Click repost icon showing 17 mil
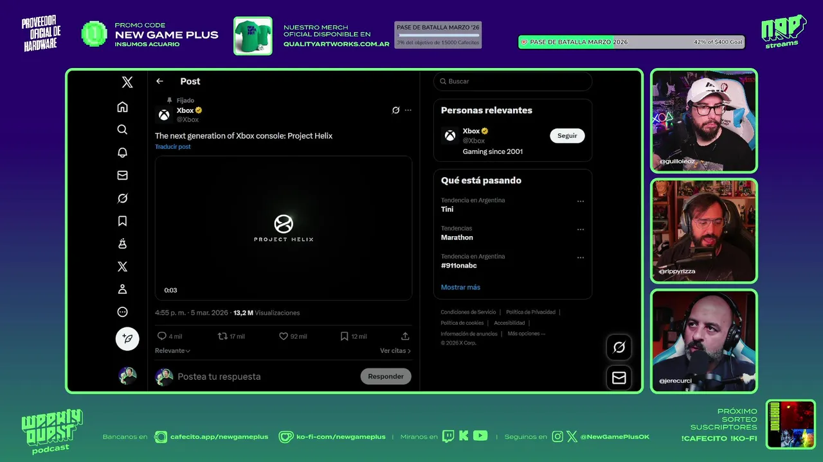The width and height of the screenshot is (823, 462). click(x=222, y=336)
